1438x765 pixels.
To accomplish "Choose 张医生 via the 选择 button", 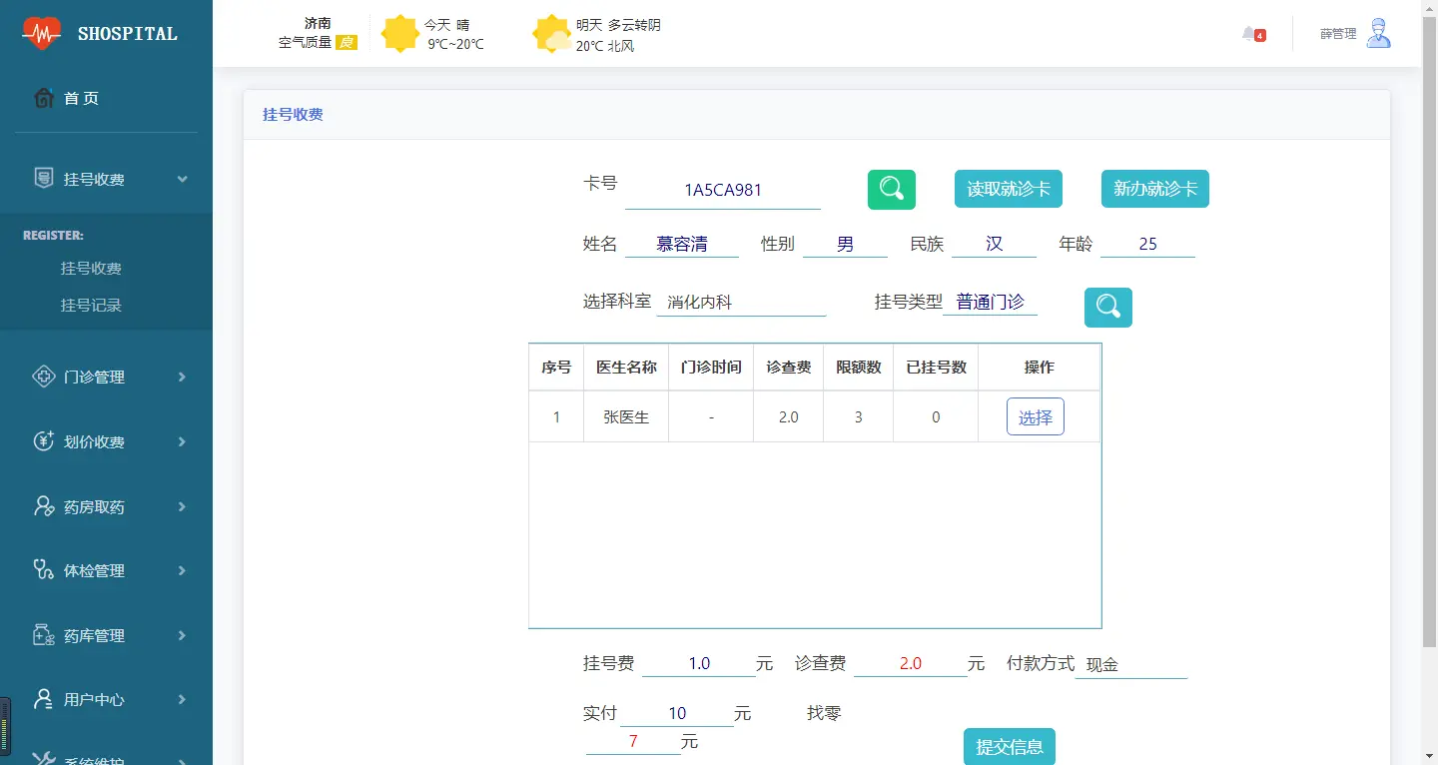I will tap(1035, 416).
